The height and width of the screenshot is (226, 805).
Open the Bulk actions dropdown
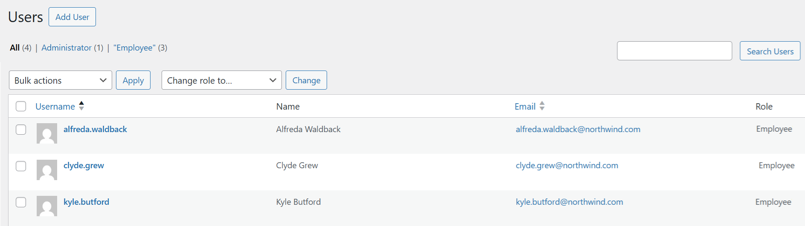pyautogui.click(x=60, y=80)
